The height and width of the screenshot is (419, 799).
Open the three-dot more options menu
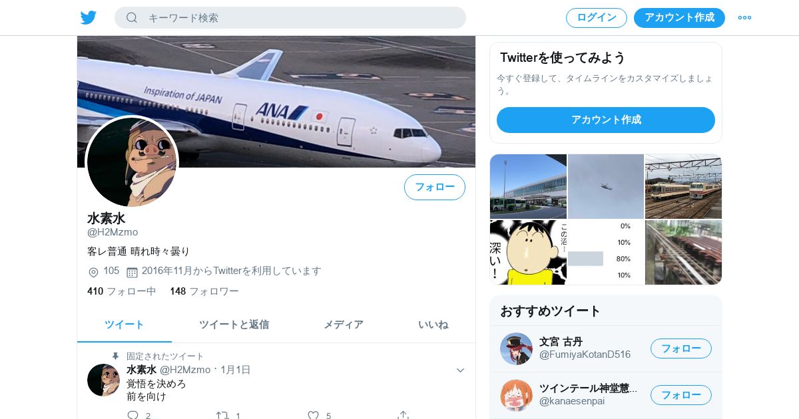[x=744, y=17]
